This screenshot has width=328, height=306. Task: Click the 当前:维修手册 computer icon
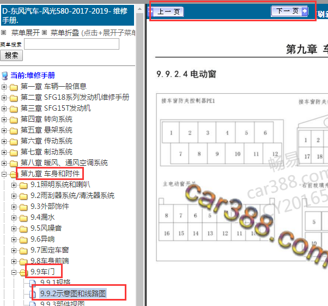(5, 76)
